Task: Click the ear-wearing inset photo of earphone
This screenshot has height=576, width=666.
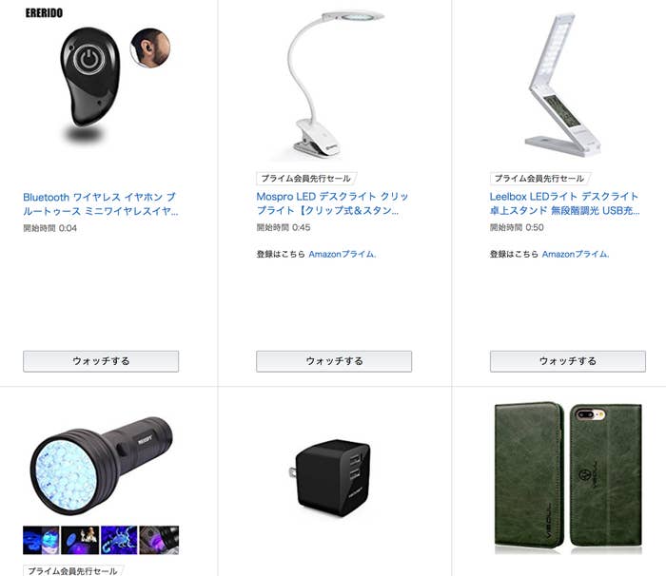Action: tap(150, 48)
